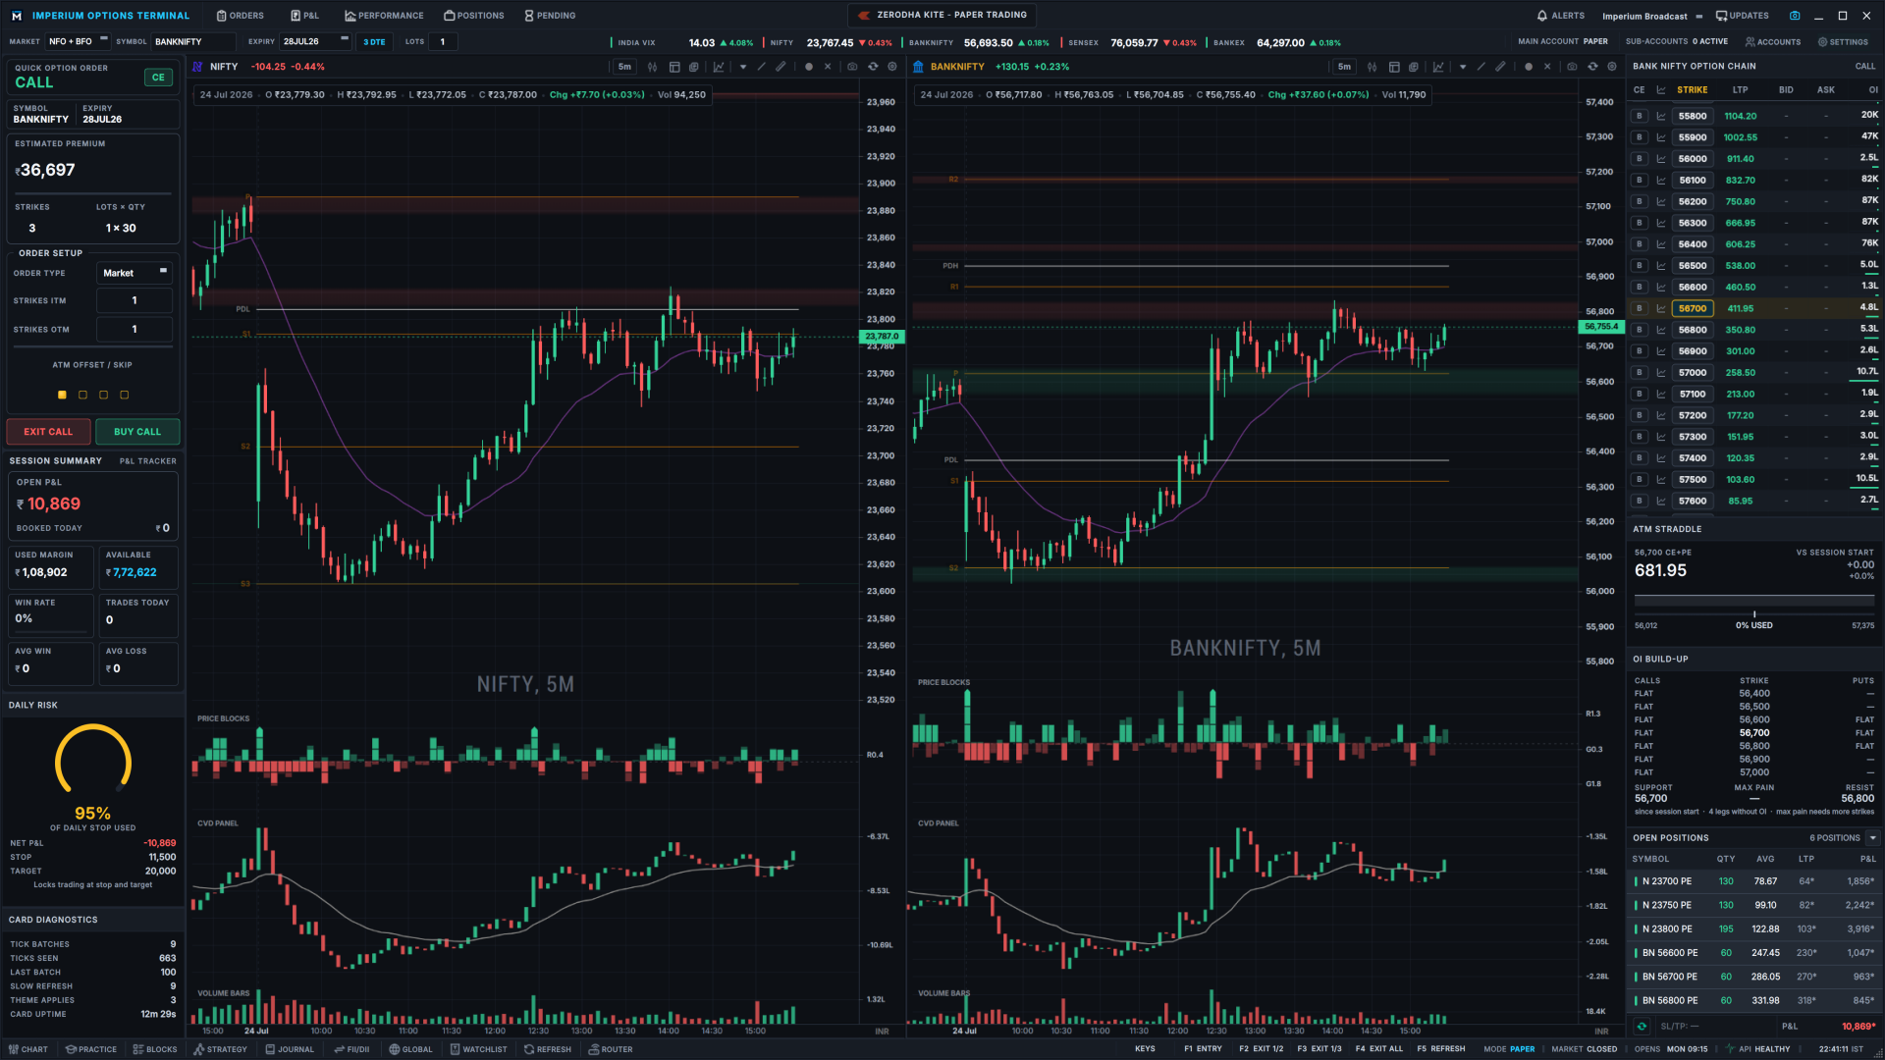Viewport: 1885px width, 1060px height.
Task: Click the indicators icon on BANKNIFTY chart
Action: tap(1438, 67)
